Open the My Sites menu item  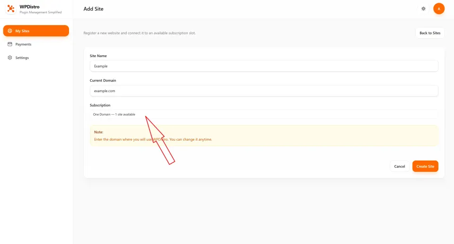tap(36, 31)
